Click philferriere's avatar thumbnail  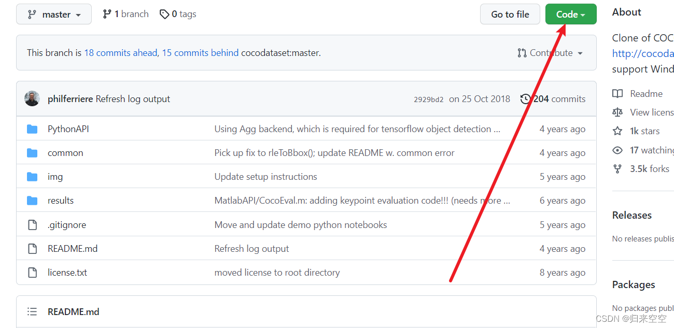[32, 98]
